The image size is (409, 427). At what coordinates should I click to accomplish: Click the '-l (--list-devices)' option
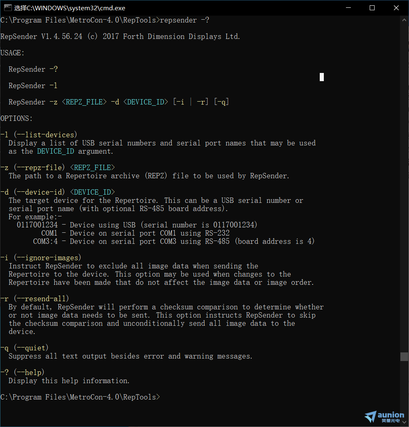coord(39,135)
